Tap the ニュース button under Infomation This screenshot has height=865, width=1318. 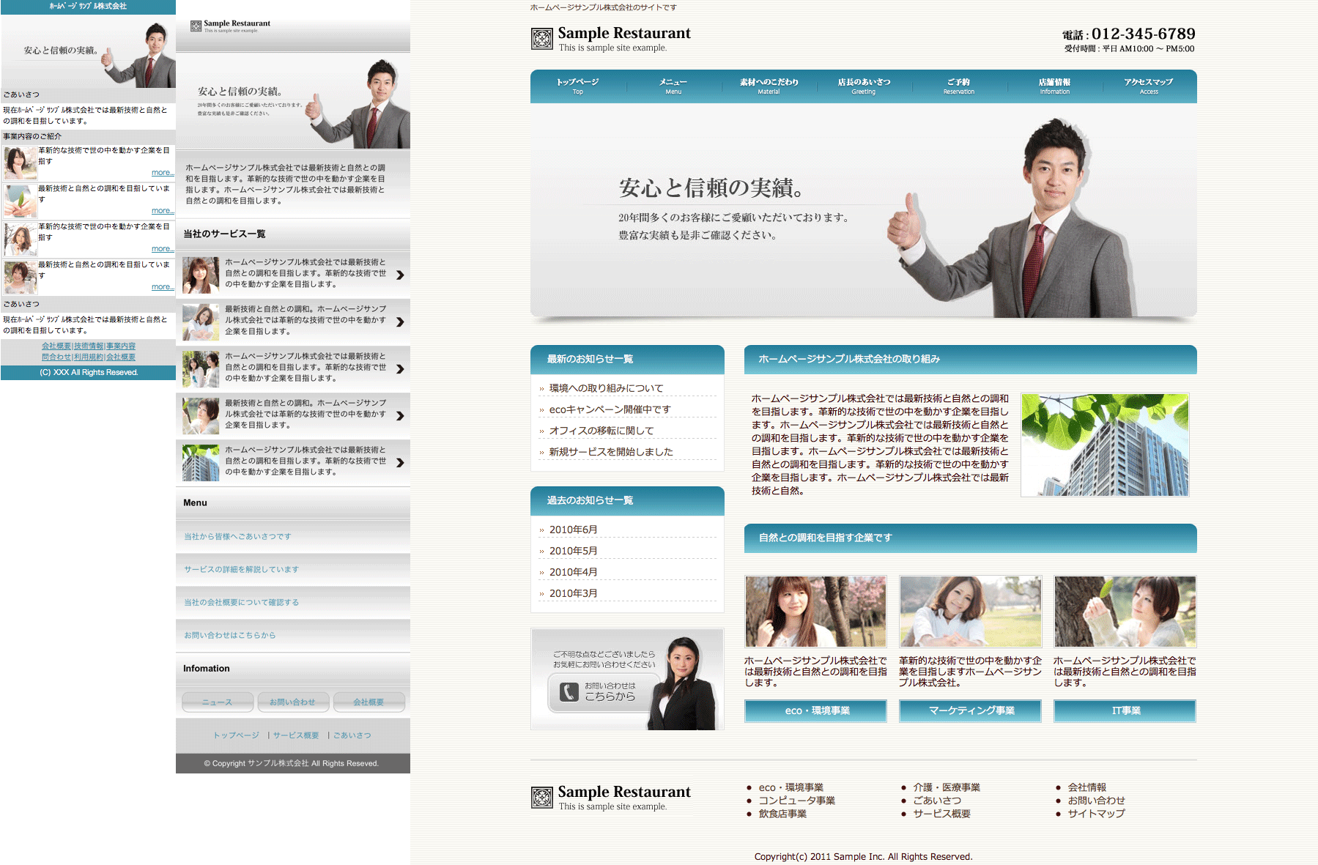pyautogui.click(x=218, y=702)
